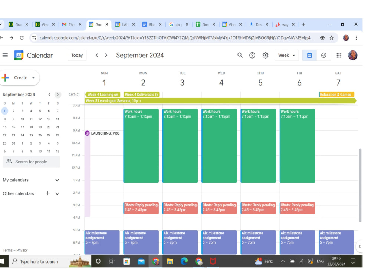Screen dimensions: 371x278
Task: Click the Windows taskbar search box
Action: [50, 261]
